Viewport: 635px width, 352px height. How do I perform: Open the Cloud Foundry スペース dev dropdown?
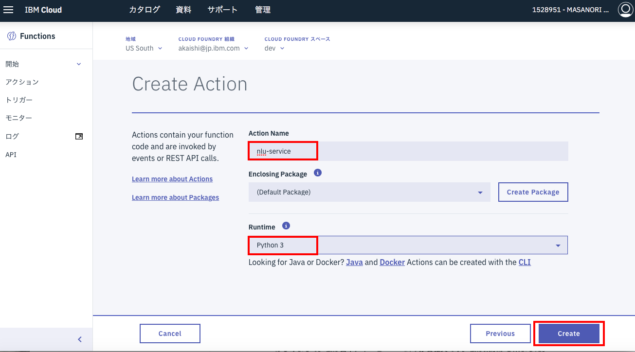[274, 48]
